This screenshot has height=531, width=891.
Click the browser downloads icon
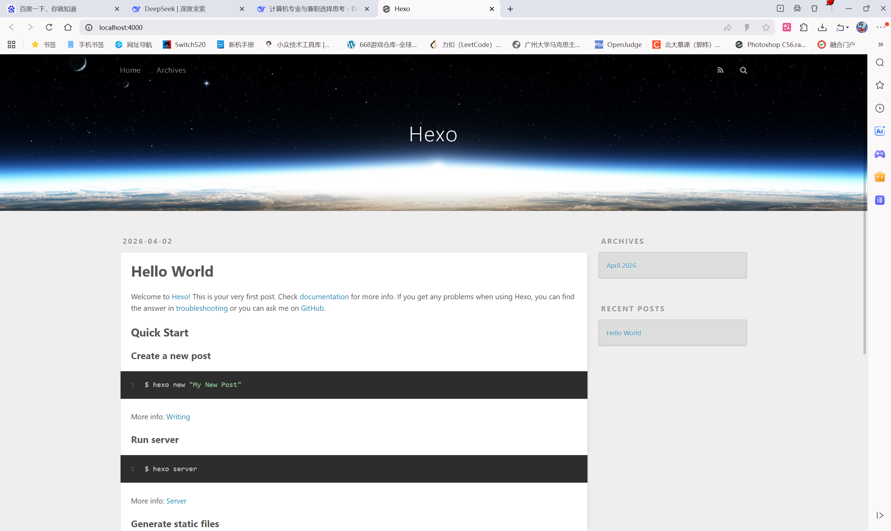tap(822, 27)
